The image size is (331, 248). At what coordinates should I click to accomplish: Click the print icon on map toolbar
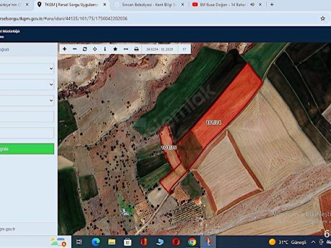137,49
